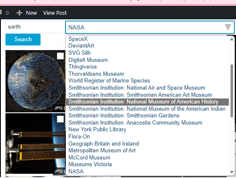This screenshot has width=236, height=178.
Task: Open the space station solar panels thumbnail
Action: click(35, 143)
